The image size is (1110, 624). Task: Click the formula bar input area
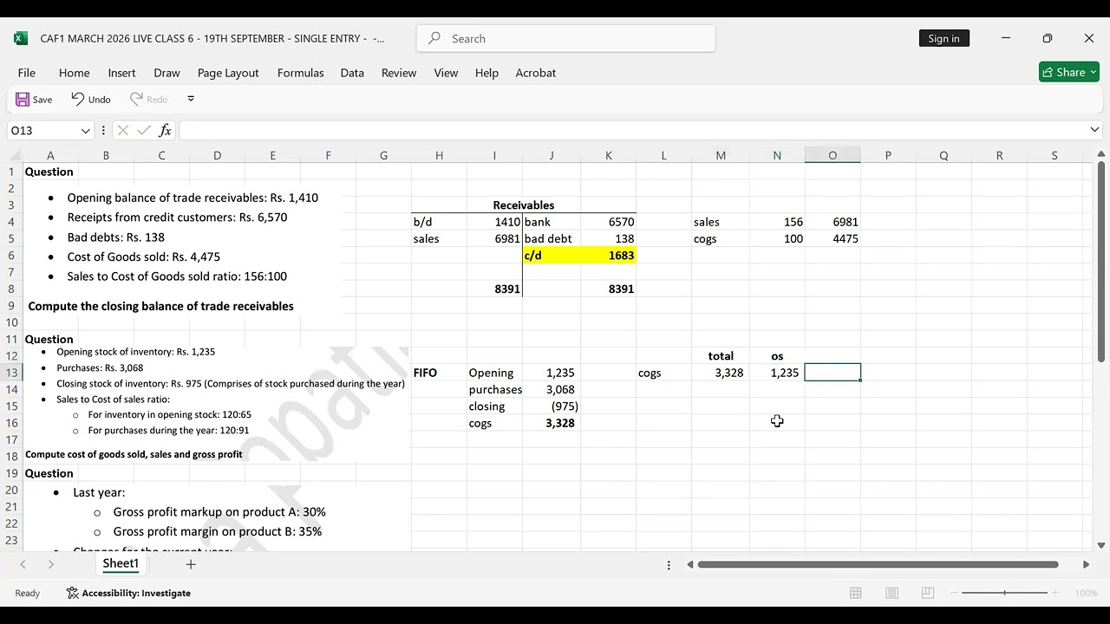(x=633, y=130)
